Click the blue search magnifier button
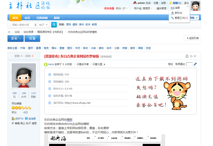Screen dimensions: 213x146 pyautogui.click(x=54, y=25)
